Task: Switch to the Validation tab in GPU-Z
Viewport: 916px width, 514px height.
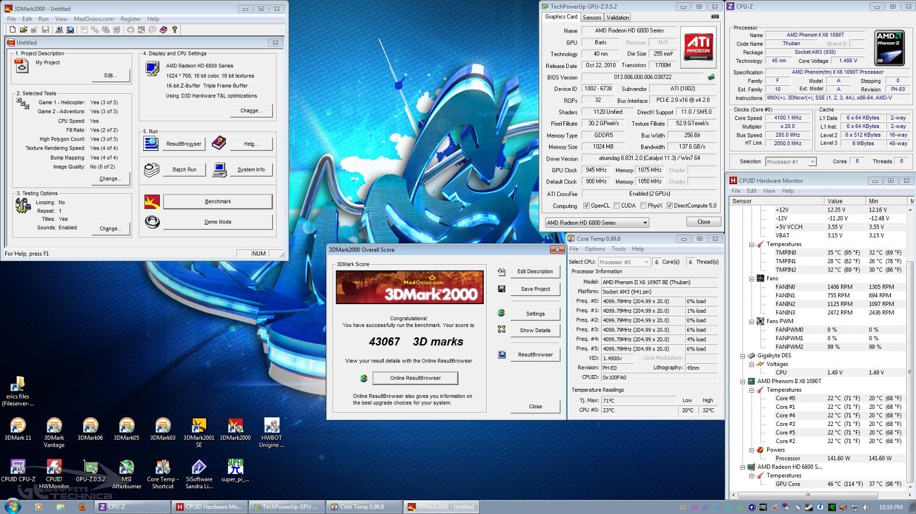Action: tap(618, 17)
